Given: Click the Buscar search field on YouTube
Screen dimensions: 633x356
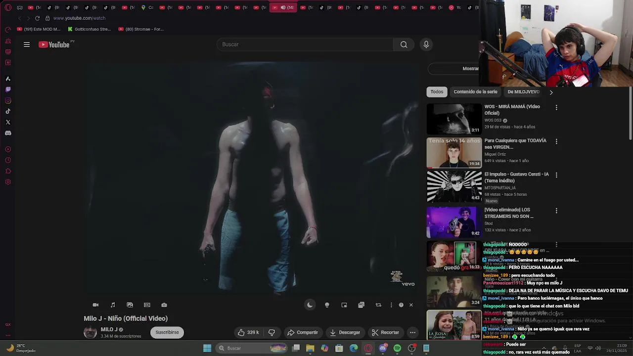Looking at the screenshot, I should tap(305, 44).
